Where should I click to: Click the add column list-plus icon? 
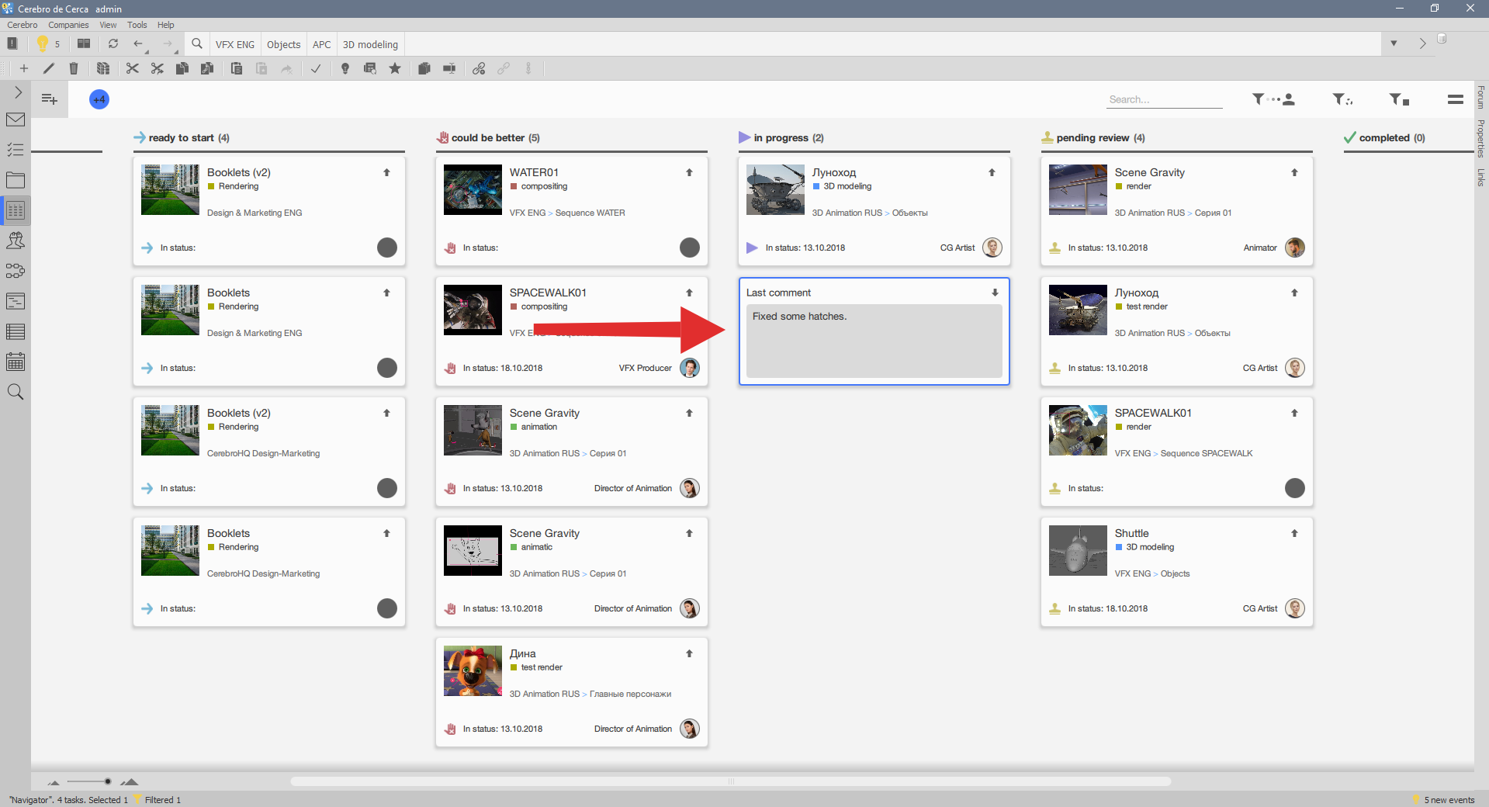tap(50, 99)
